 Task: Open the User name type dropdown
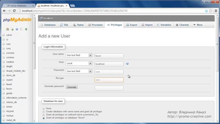point(79,55)
